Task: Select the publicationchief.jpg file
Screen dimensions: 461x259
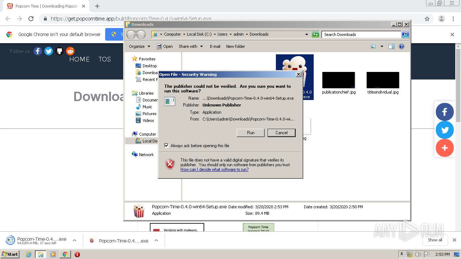Action: coord(339,83)
